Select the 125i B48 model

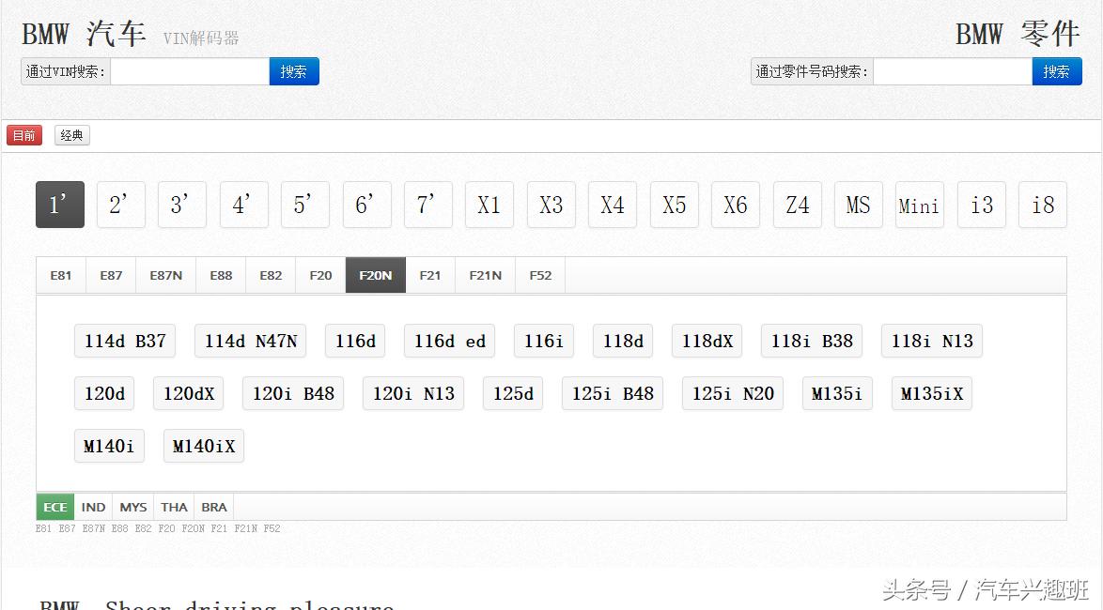(613, 393)
